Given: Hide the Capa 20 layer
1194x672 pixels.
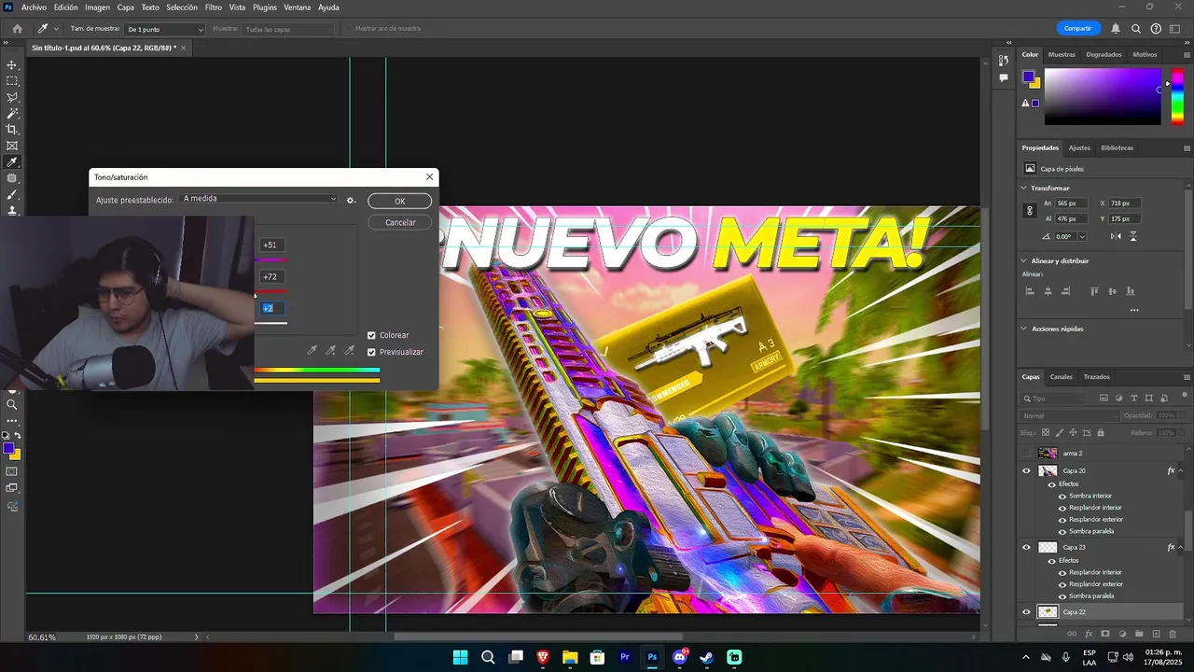Looking at the screenshot, I should click(1027, 471).
